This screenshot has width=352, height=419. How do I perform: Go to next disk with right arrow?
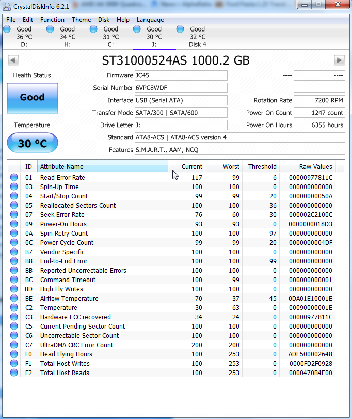coord(339,60)
